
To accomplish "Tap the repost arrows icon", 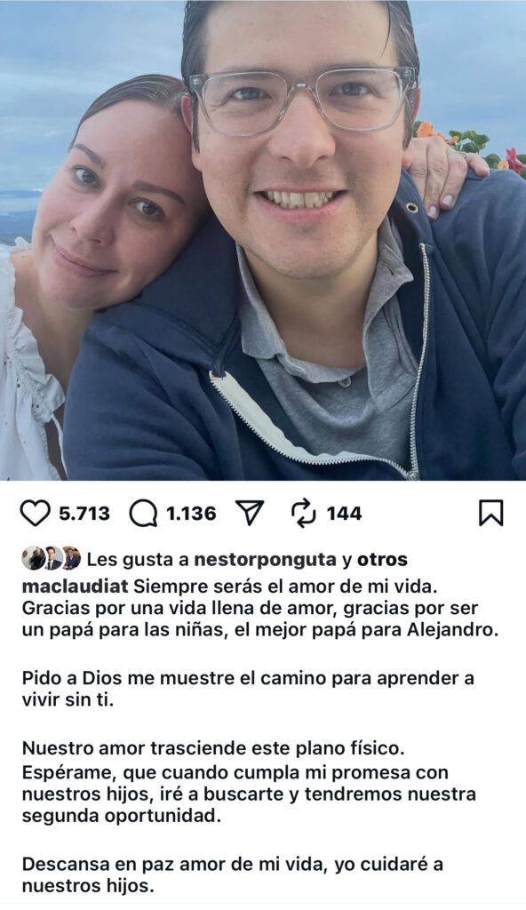I will click(x=304, y=513).
